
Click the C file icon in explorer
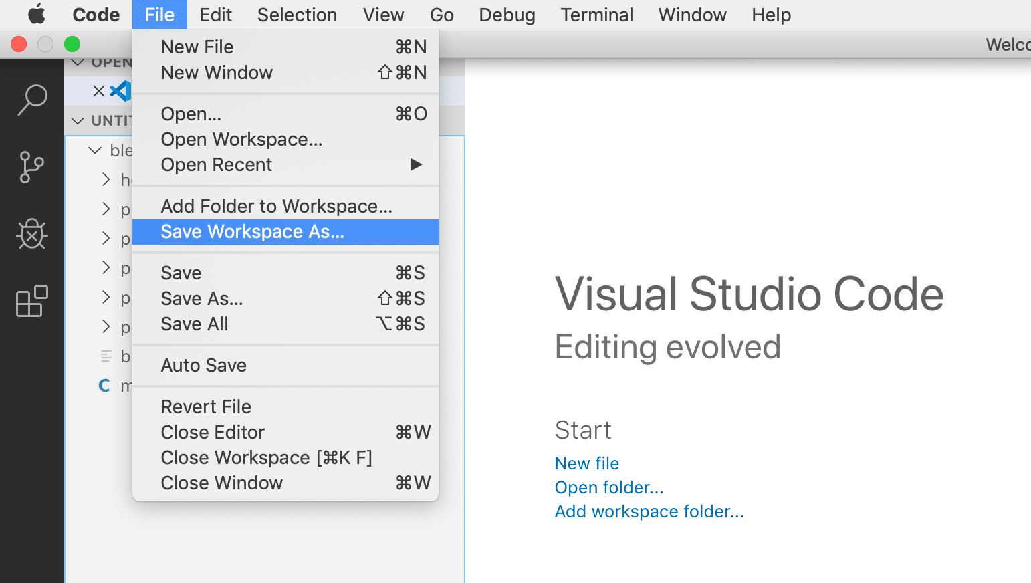(x=104, y=386)
